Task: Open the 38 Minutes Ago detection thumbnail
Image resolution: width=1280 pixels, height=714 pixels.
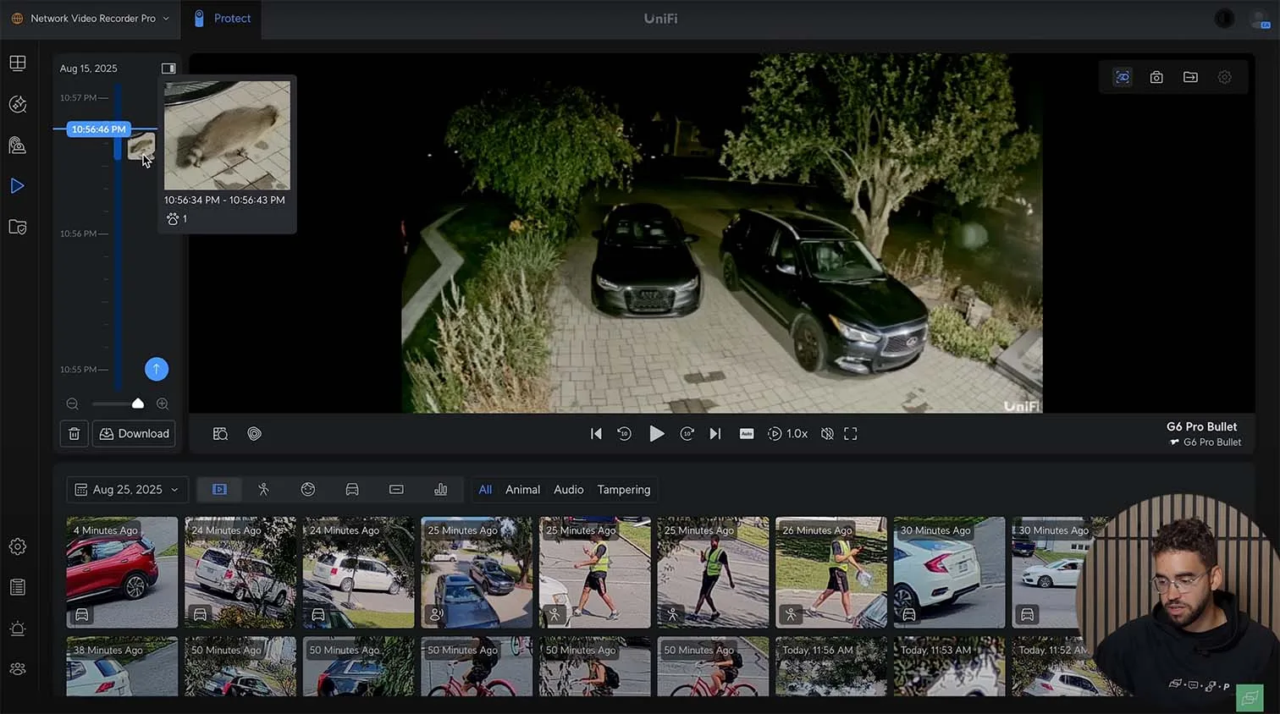Action: (122, 667)
